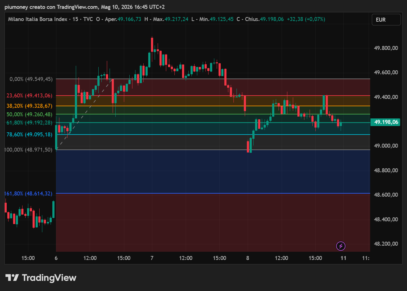Open the EUR currency selector
Image resolution: width=407 pixels, height=291 pixels.
(386, 19)
